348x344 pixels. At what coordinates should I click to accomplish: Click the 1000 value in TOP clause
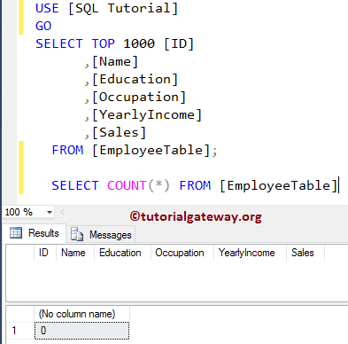[139, 43]
